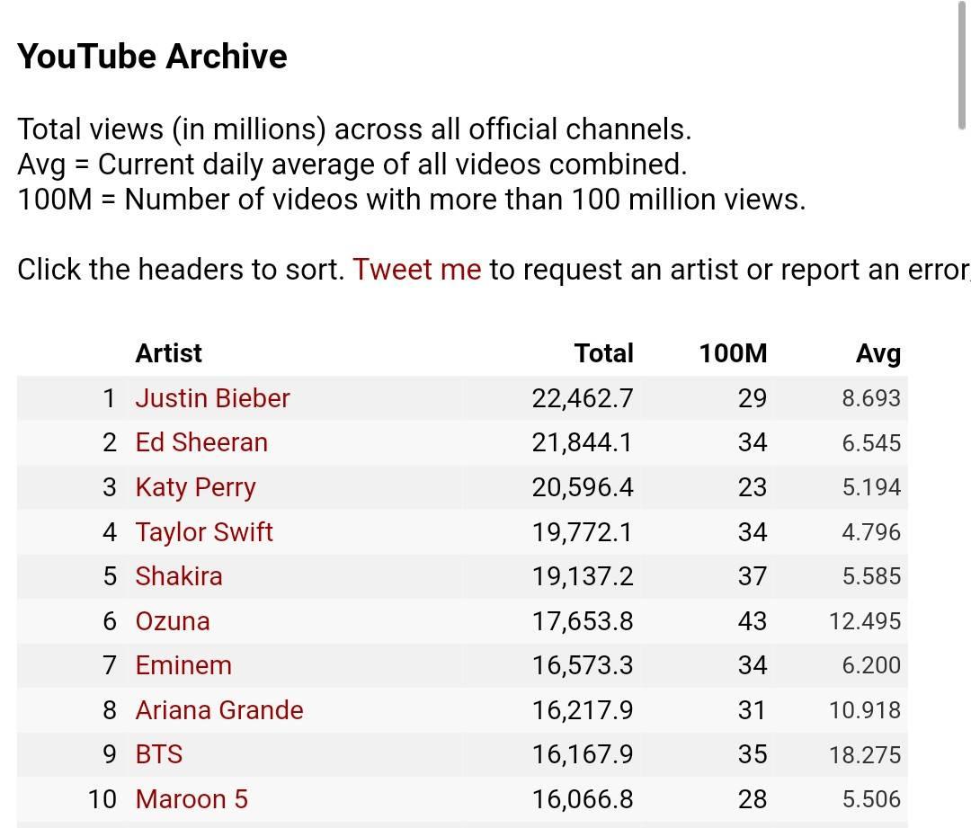This screenshot has height=828, width=971.
Task: Click the Shakira link
Action: coord(178,576)
